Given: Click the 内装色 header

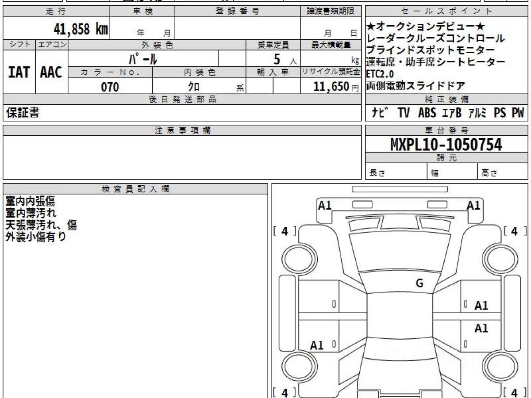Looking at the screenshot, I should click(199, 73).
